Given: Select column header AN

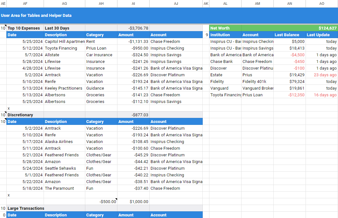Looking at the screenshot, I should (x=290, y=3).
